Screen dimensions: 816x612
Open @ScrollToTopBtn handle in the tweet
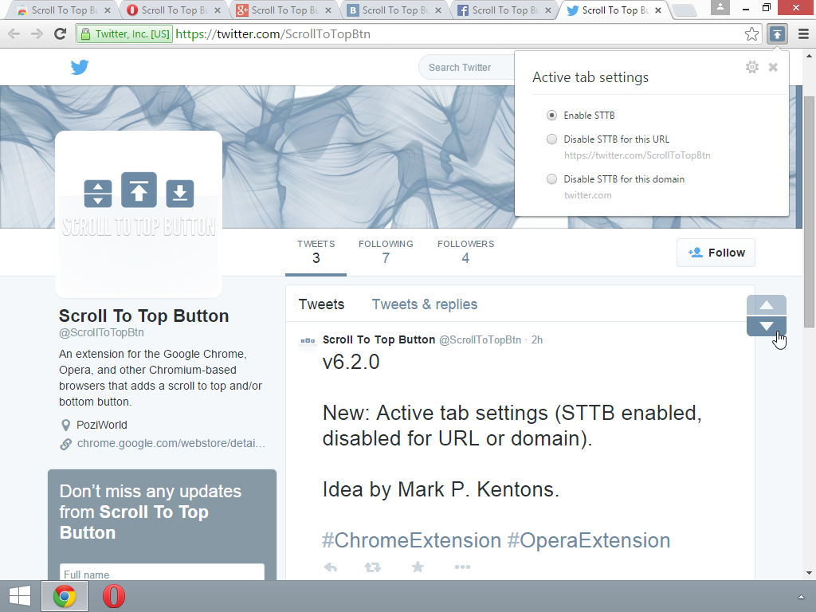click(480, 339)
